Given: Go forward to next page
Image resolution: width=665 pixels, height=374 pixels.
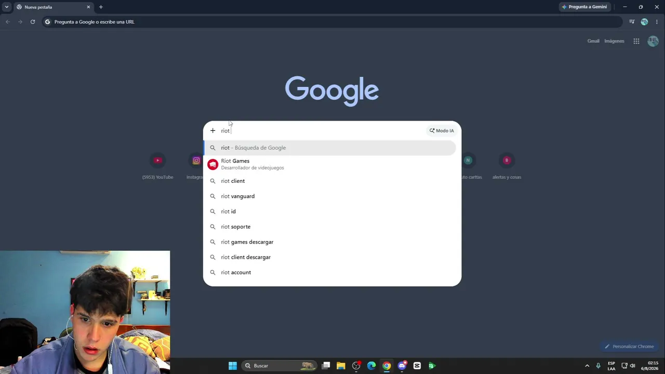Looking at the screenshot, I should [x=20, y=22].
